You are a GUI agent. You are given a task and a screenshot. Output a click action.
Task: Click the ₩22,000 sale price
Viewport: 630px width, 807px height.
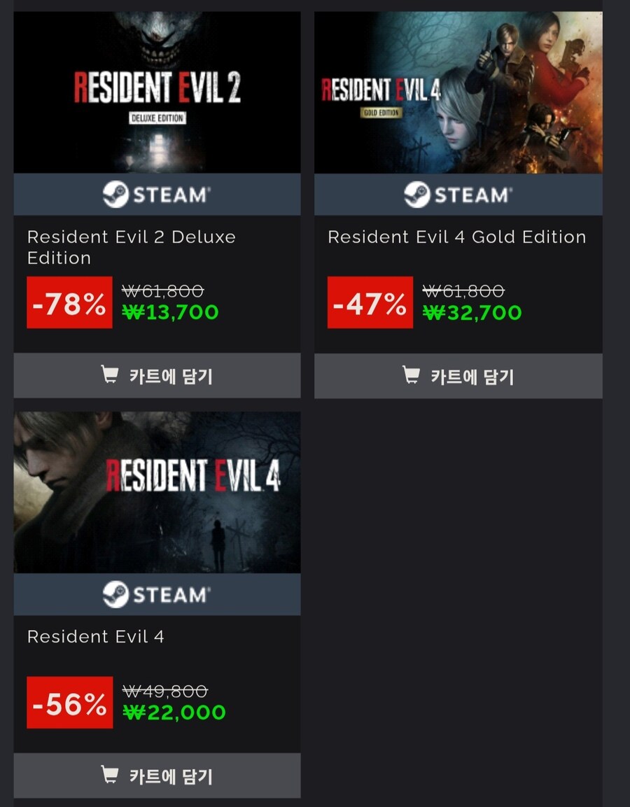coord(174,713)
